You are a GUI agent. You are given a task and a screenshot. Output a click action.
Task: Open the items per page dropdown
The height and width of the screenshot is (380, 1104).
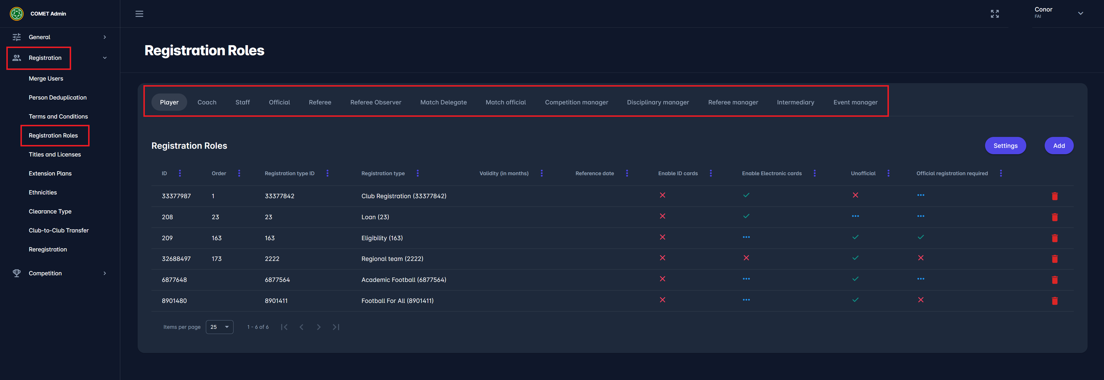pos(219,327)
